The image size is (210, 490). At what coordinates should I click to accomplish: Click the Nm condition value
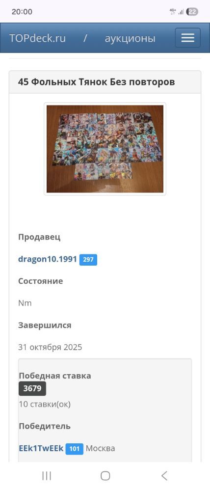pos(25,303)
